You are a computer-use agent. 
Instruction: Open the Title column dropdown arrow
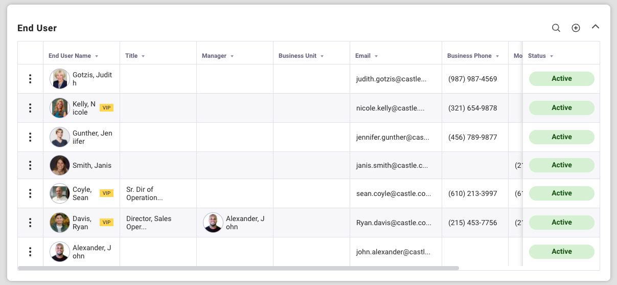[x=143, y=56]
